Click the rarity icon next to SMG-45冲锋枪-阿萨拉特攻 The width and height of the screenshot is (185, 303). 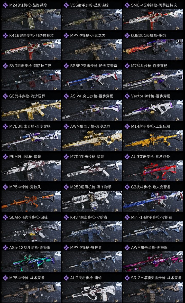pos(127,5)
